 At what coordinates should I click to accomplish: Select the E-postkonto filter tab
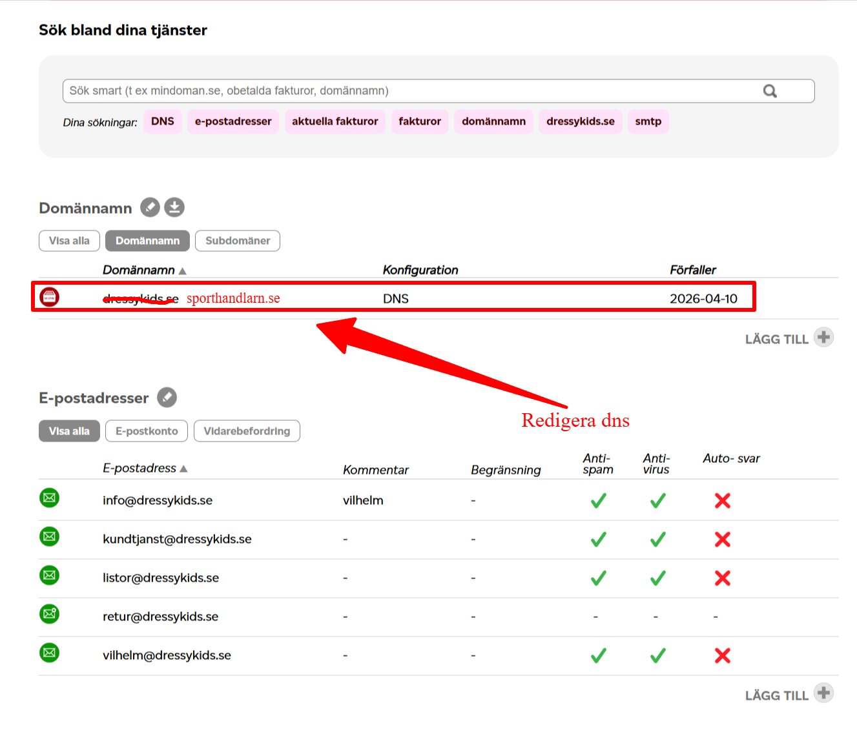coord(147,431)
